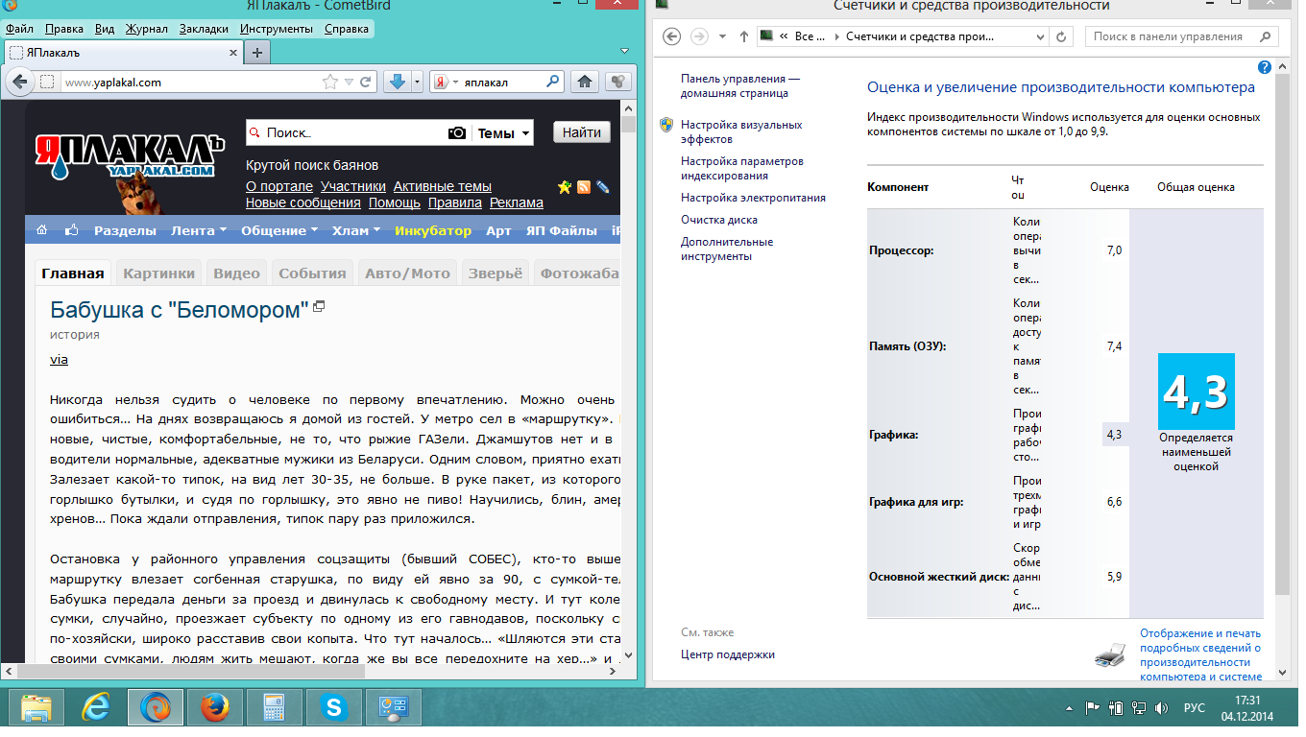Viewport: 1306px width, 737px height.
Task: Open the Закладки menu in CometBird
Action: [204, 29]
